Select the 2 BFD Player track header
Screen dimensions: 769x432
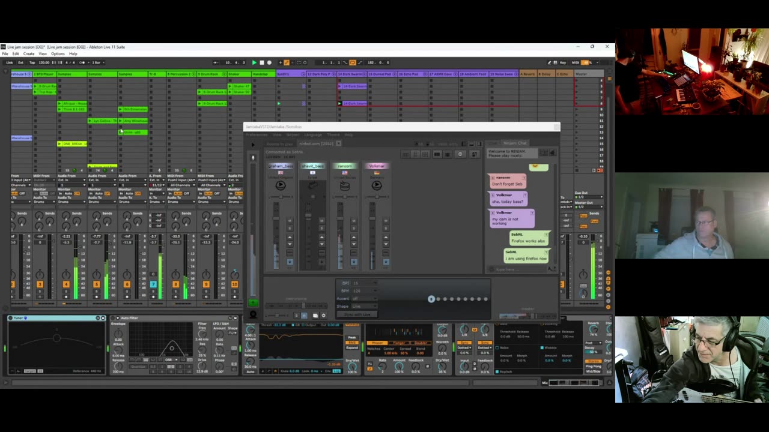click(43, 74)
